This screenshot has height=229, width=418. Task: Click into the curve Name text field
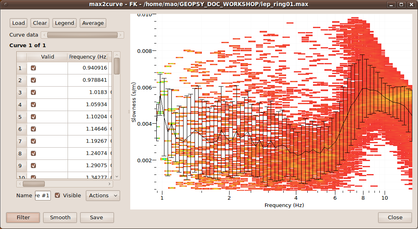[x=43, y=196]
